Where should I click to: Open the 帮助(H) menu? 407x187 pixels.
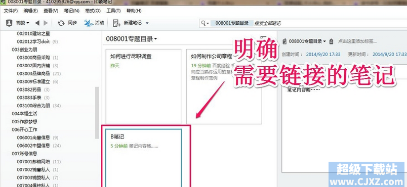pyautogui.click(x=134, y=11)
